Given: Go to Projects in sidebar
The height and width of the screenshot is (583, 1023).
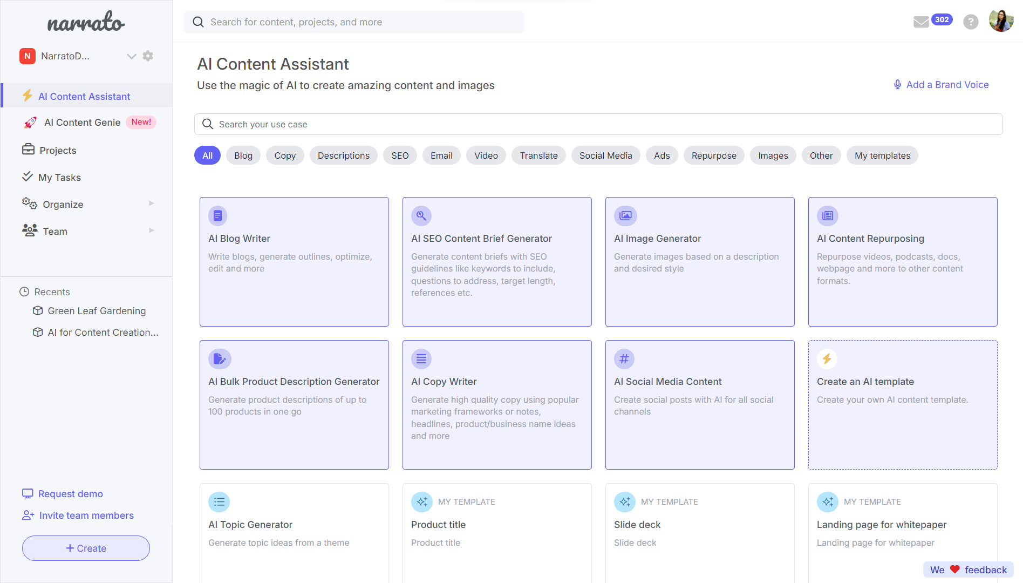Looking at the screenshot, I should pos(58,151).
